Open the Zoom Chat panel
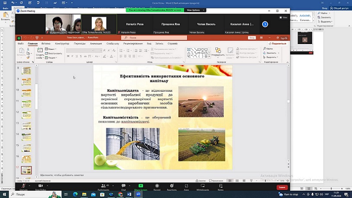This screenshot has width=352, height=198. coord(124,187)
